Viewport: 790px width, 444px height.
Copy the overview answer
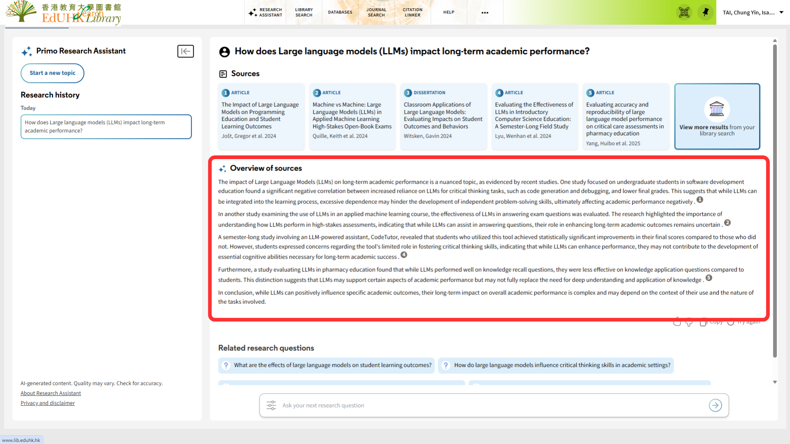pyautogui.click(x=711, y=322)
